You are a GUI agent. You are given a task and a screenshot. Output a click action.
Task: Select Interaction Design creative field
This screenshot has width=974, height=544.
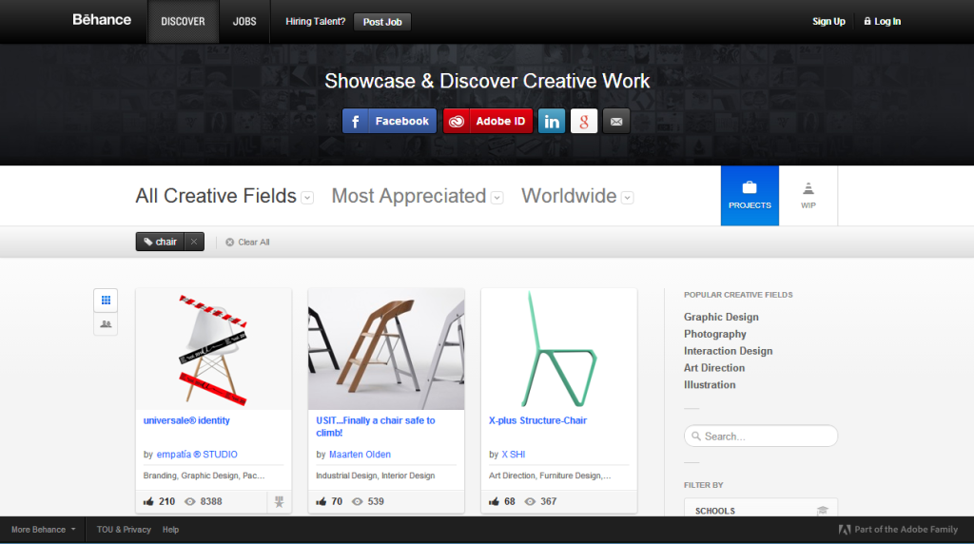(x=728, y=351)
